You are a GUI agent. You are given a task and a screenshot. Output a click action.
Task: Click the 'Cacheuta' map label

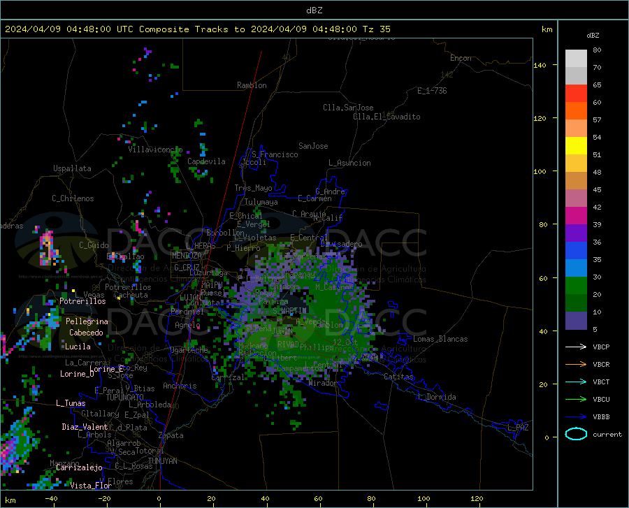131,295
